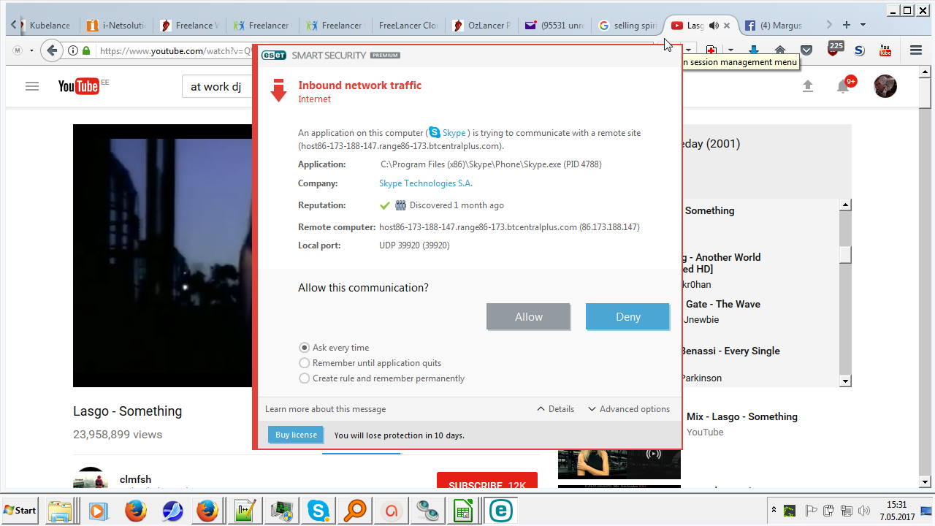Open the clmfsh channel name
The height and width of the screenshot is (526, 935).
[x=135, y=479]
